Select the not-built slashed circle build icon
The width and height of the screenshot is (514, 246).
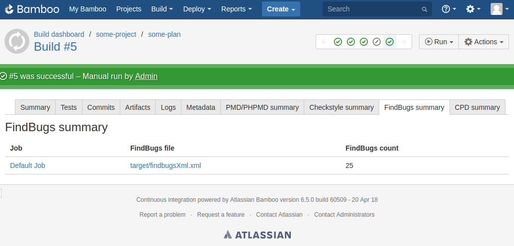pyautogui.click(x=377, y=42)
